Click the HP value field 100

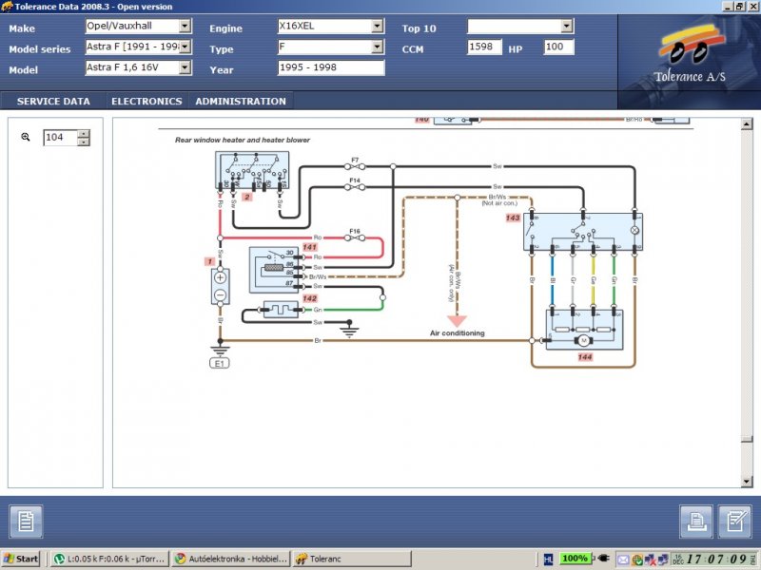coord(558,47)
